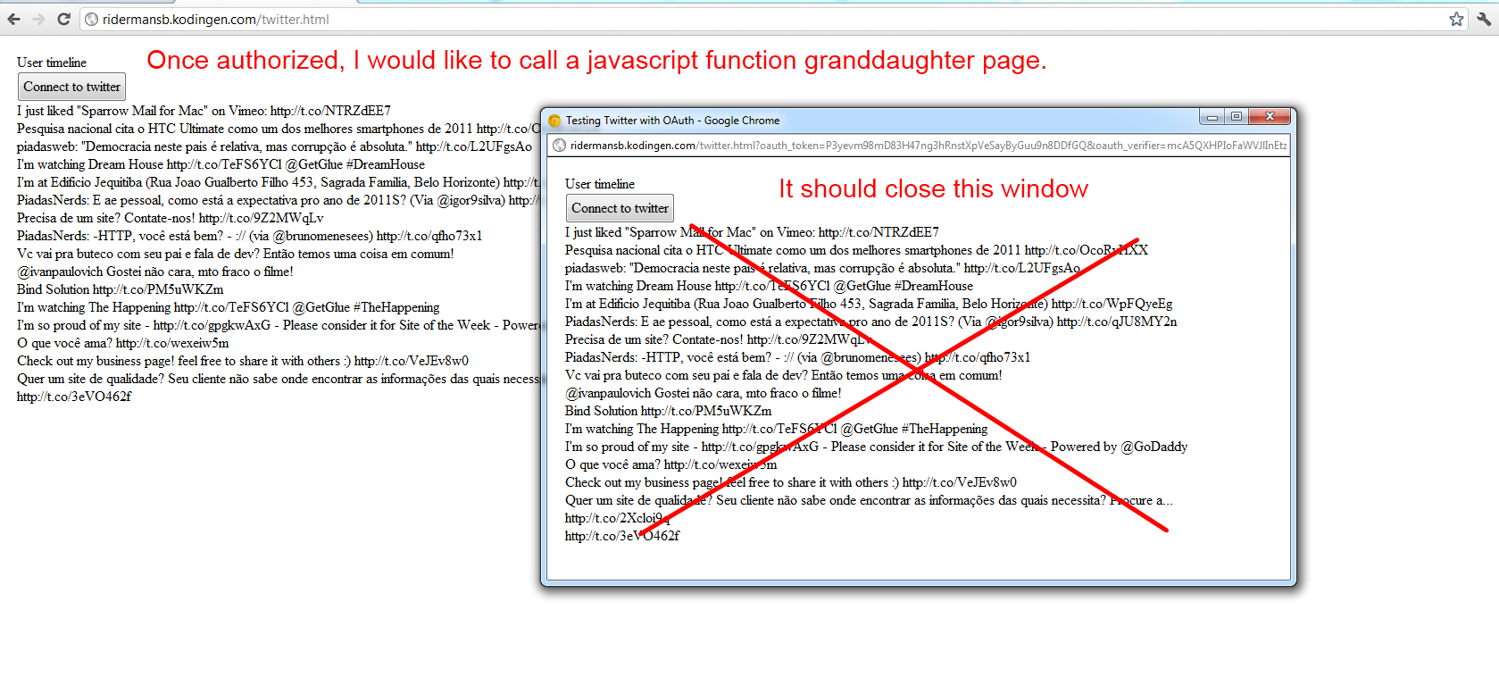1499x677 pixels.
Task: Click the Sparrow Mail tweet in main window
Action: pyautogui.click(x=204, y=111)
